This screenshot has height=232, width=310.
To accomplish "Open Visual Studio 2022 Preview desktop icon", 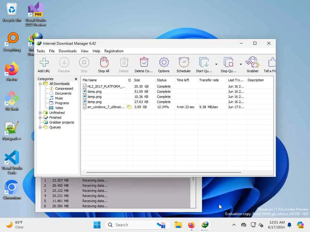I will pos(35,14).
